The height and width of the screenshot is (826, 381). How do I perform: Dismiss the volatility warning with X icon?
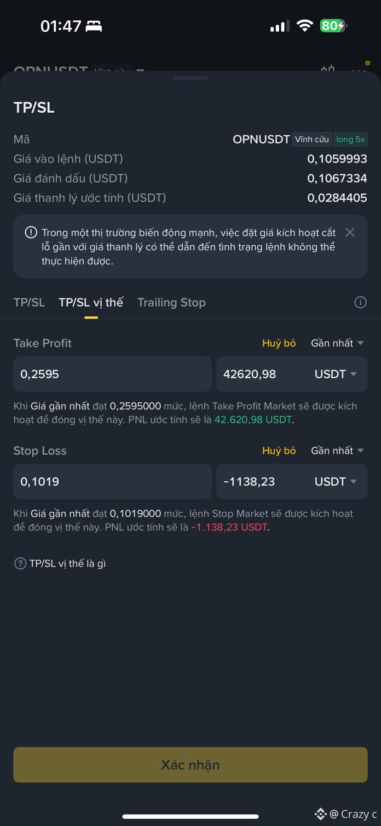[350, 232]
